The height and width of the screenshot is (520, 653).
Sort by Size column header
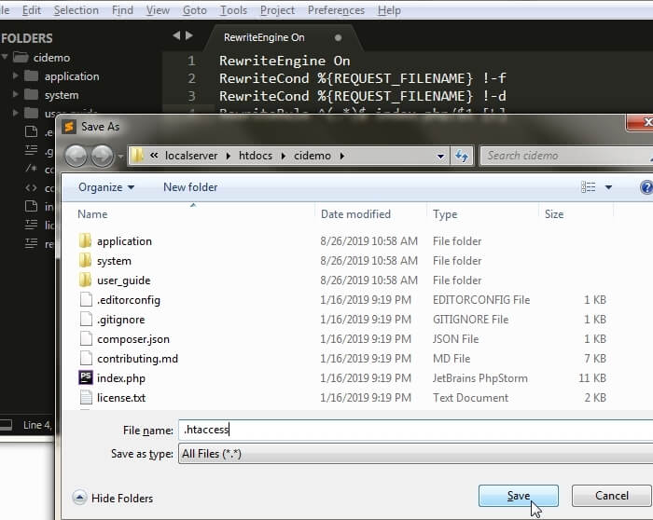pos(554,213)
